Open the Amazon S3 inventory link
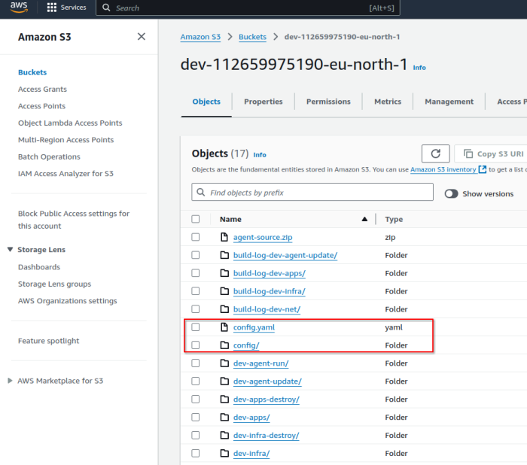527x465 pixels. pyautogui.click(x=443, y=169)
